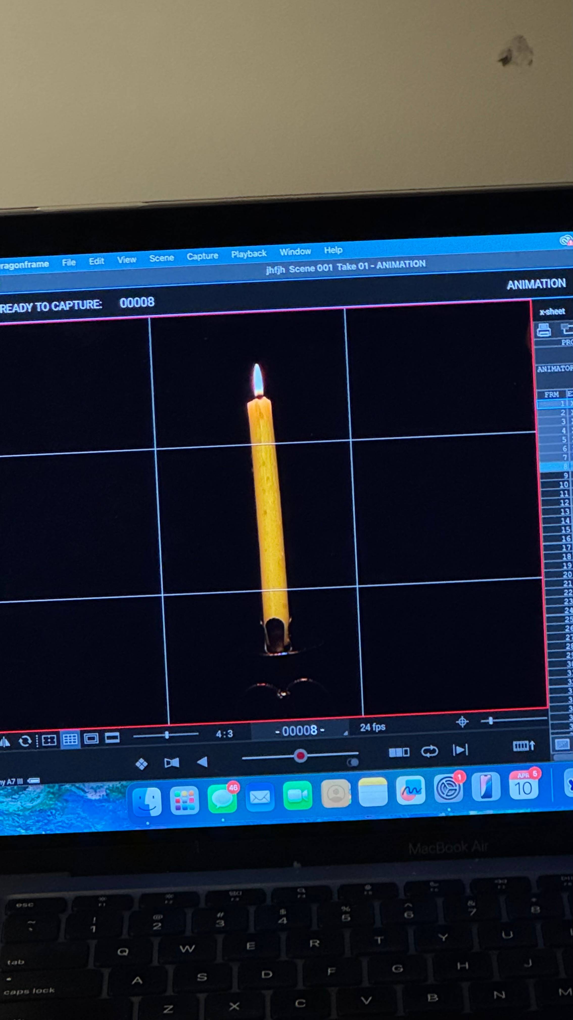Select frame 1 in the x-sheet
Screen dimensions: 573x1020
point(555,404)
